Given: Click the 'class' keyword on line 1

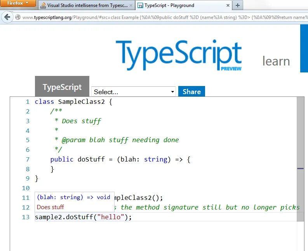Looking at the screenshot, I should [x=44, y=102].
